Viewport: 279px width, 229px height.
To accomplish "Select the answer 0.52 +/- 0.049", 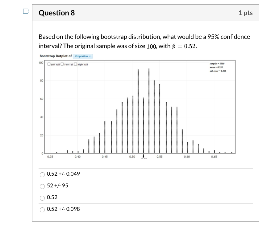I will pyautogui.click(x=42, y=174).
